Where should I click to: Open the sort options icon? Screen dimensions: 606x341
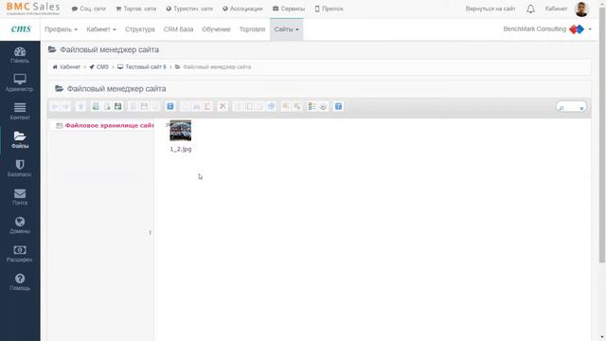pos(323,106)
